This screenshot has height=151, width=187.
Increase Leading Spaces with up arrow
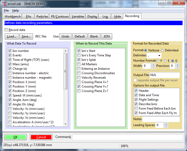(166, 124)
